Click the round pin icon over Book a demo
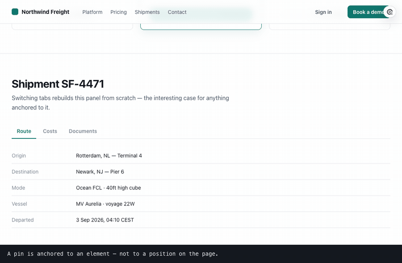The width and height of the screenshot is (402, 263). 389,12
